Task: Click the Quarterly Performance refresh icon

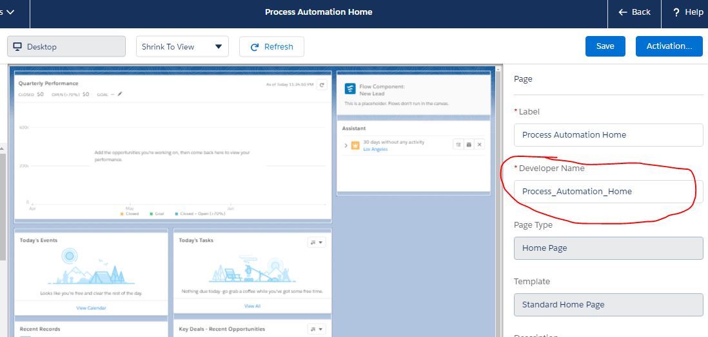Action: pyautogui.click(x=322, y=84)
